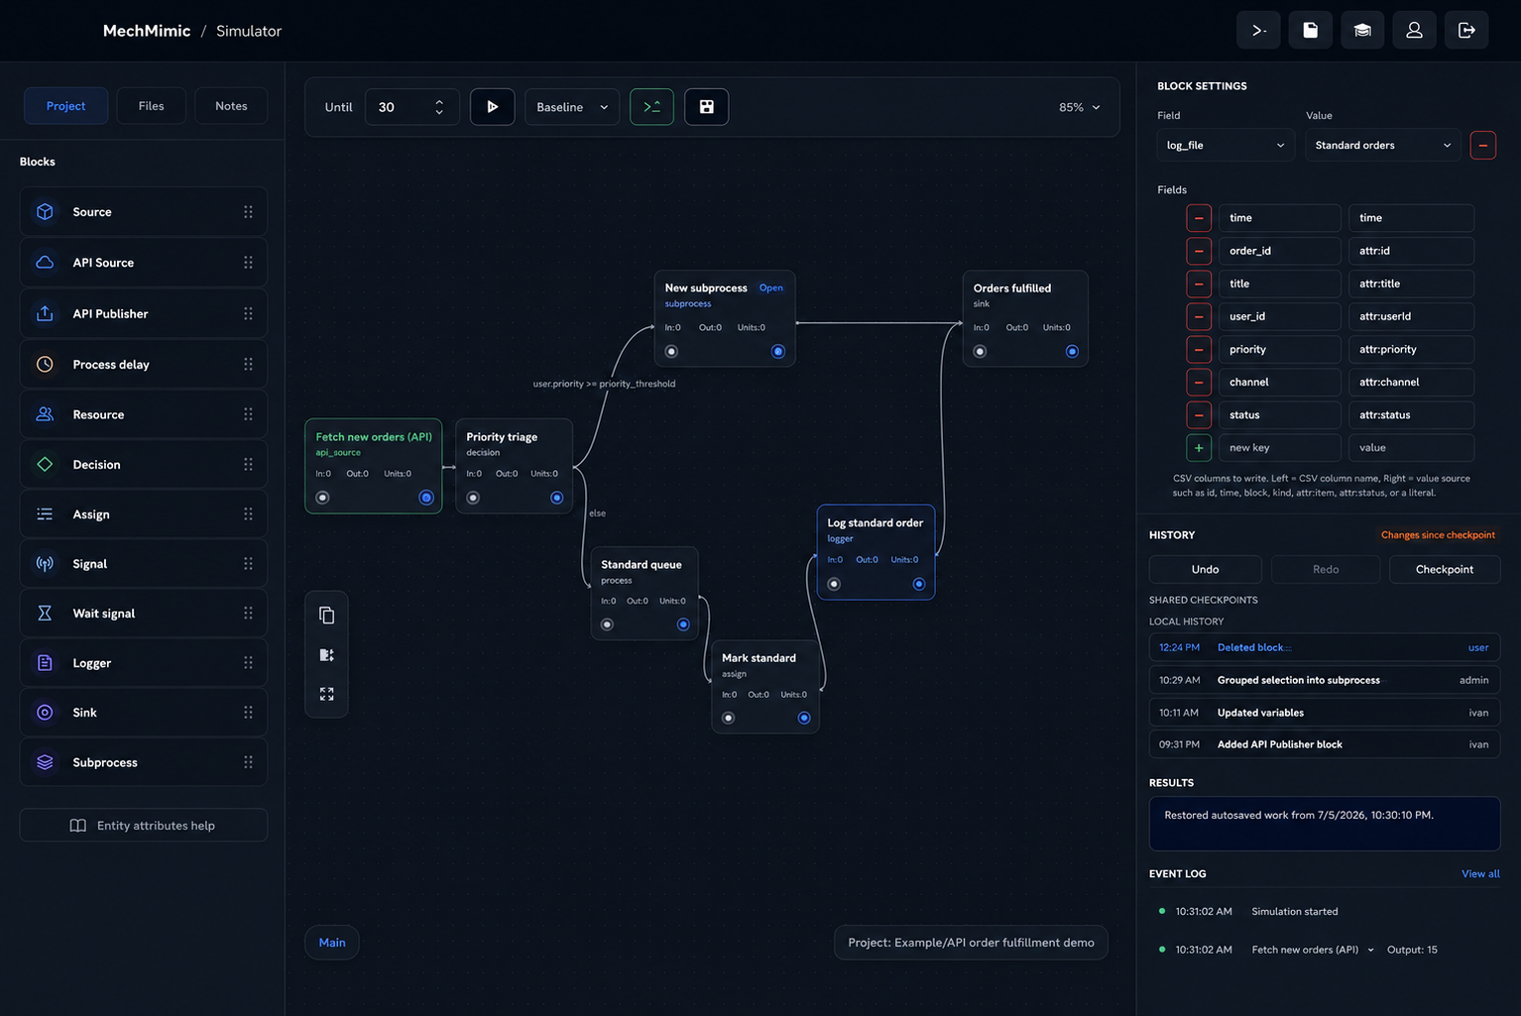Click the output port of Mark standard
The width and height of the screenshot is (1521, 1016).
[x=804, y=718]
